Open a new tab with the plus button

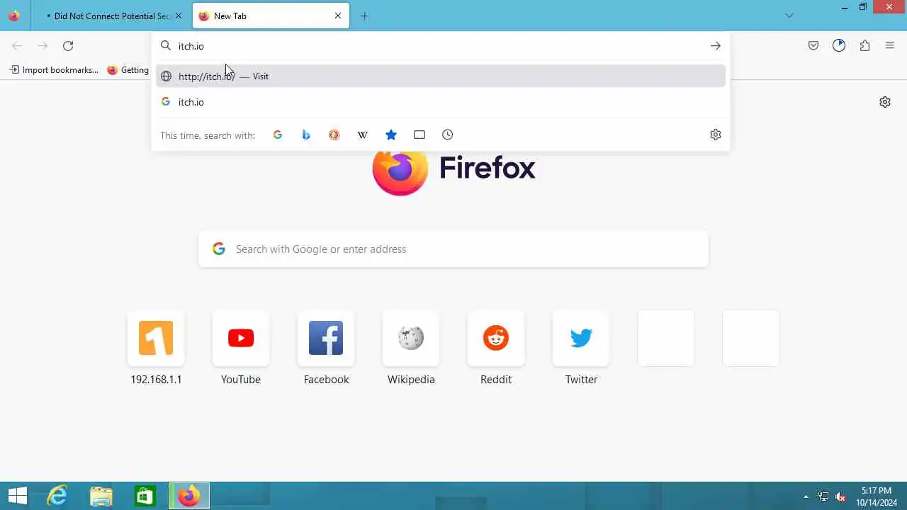(364, 16)
